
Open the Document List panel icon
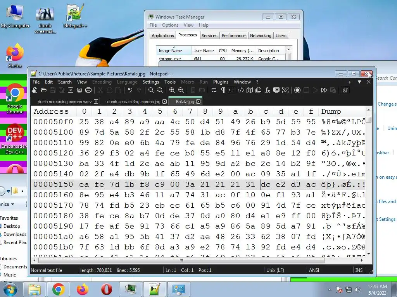pyautogui.click(x=259, y=90)
